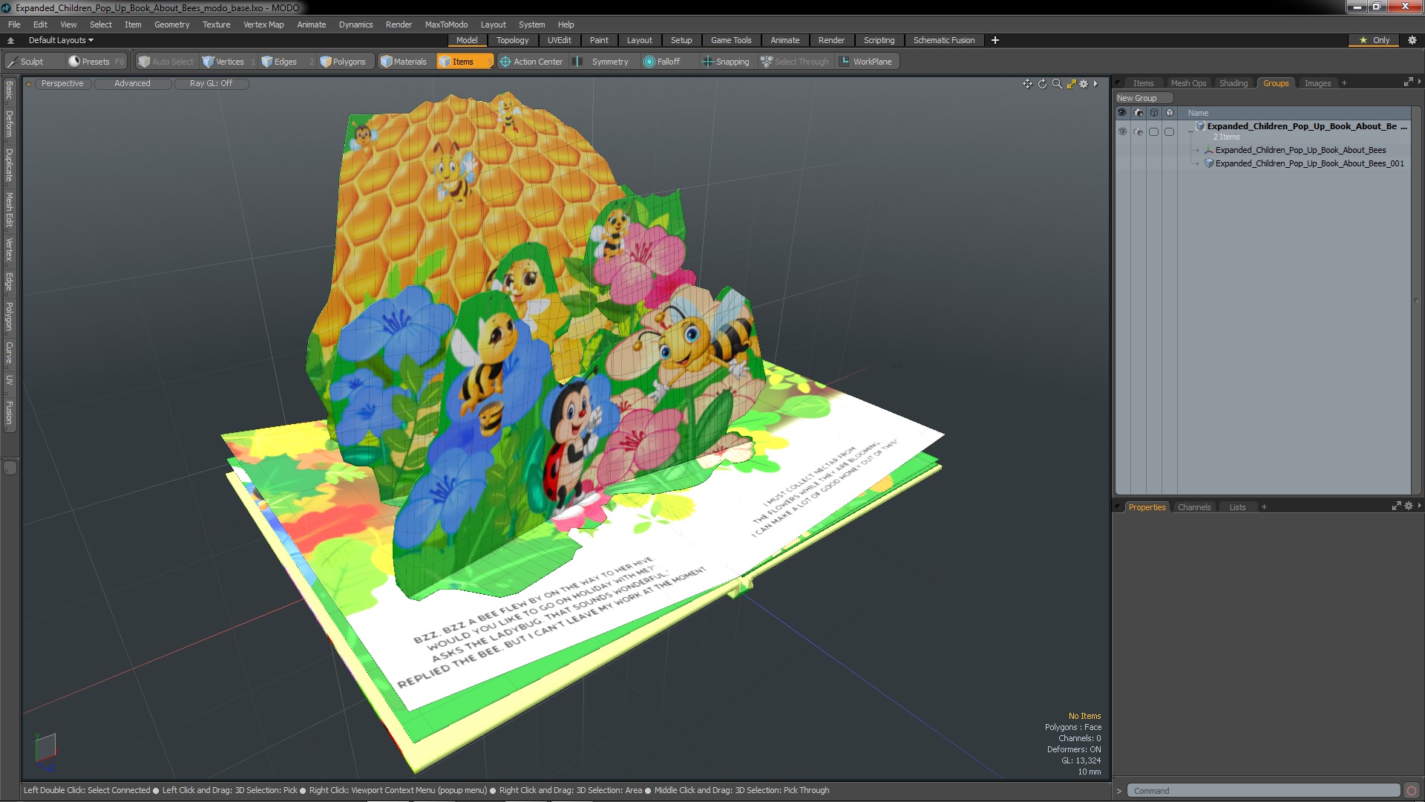Add a new tab beside Images
1425x802 pixels.
click(1344, 83)
